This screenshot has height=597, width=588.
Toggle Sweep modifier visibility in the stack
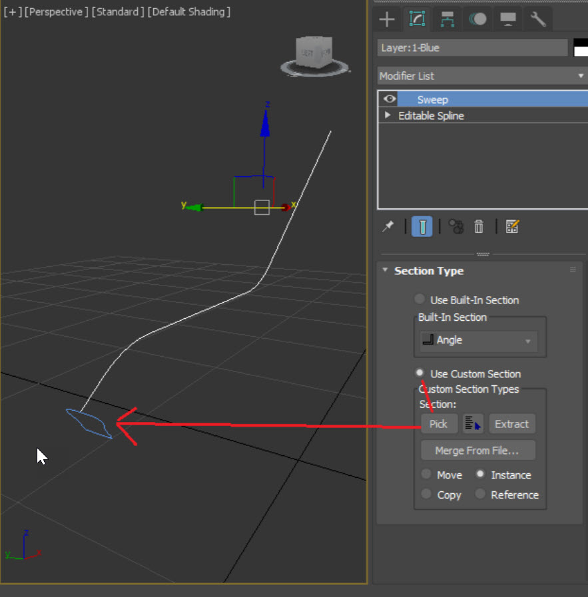click(x=388, y=99)
